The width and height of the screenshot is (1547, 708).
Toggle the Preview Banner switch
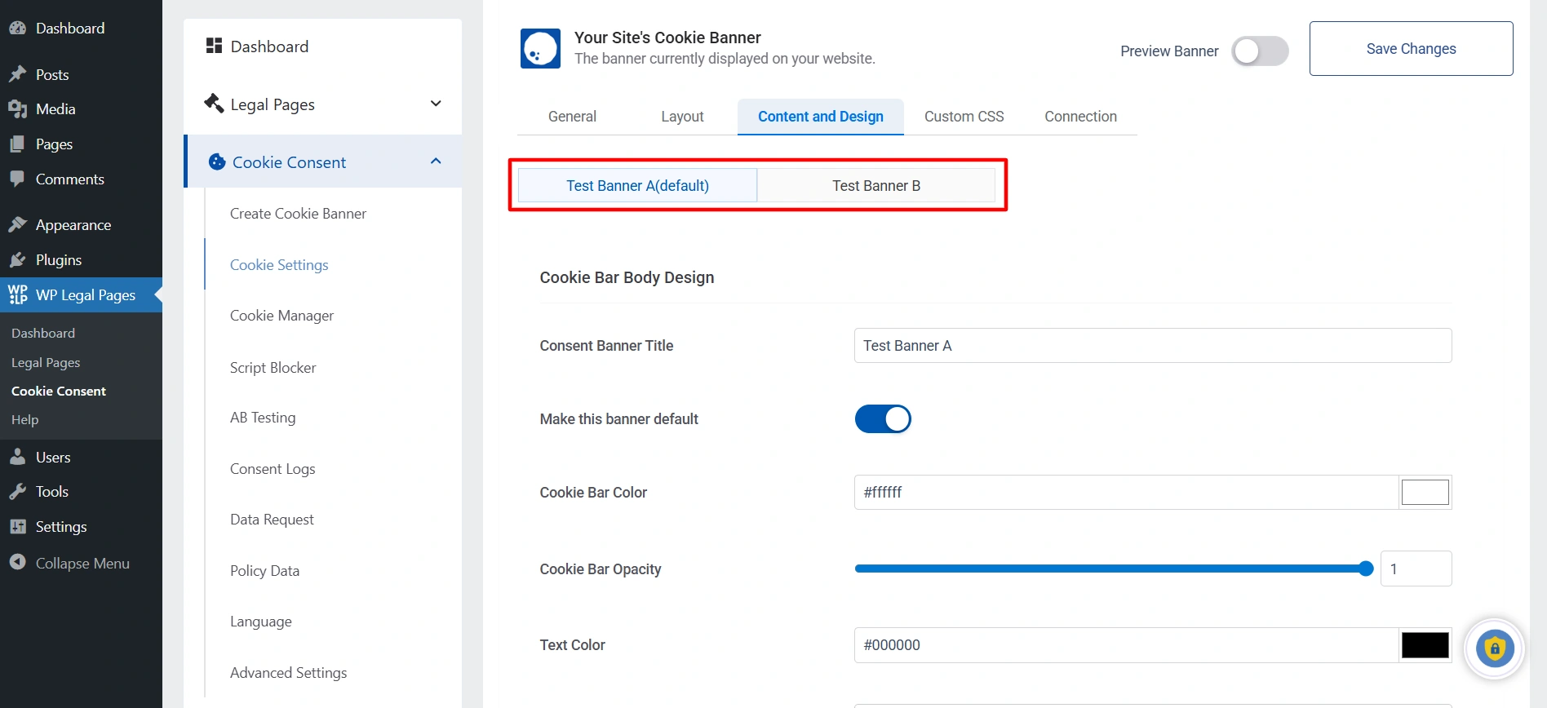click(x=1259, y=51)
